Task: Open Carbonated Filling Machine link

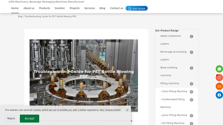Action: [x=173, y=103]
